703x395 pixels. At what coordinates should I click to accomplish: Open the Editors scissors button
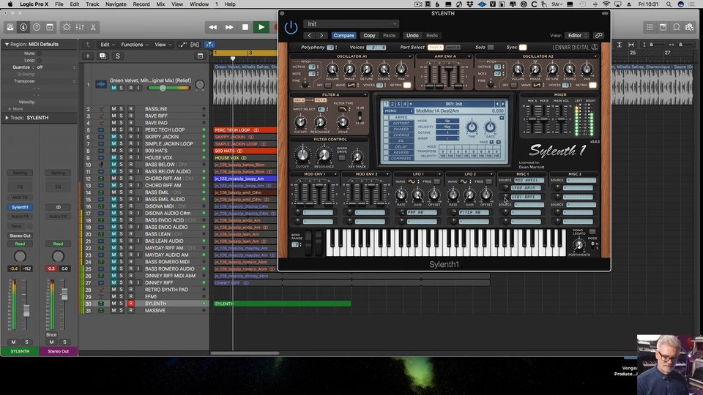tap(93, 27)
